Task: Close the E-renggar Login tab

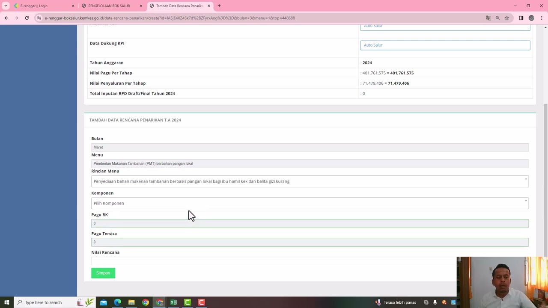Action: click(x=73, y=6)
